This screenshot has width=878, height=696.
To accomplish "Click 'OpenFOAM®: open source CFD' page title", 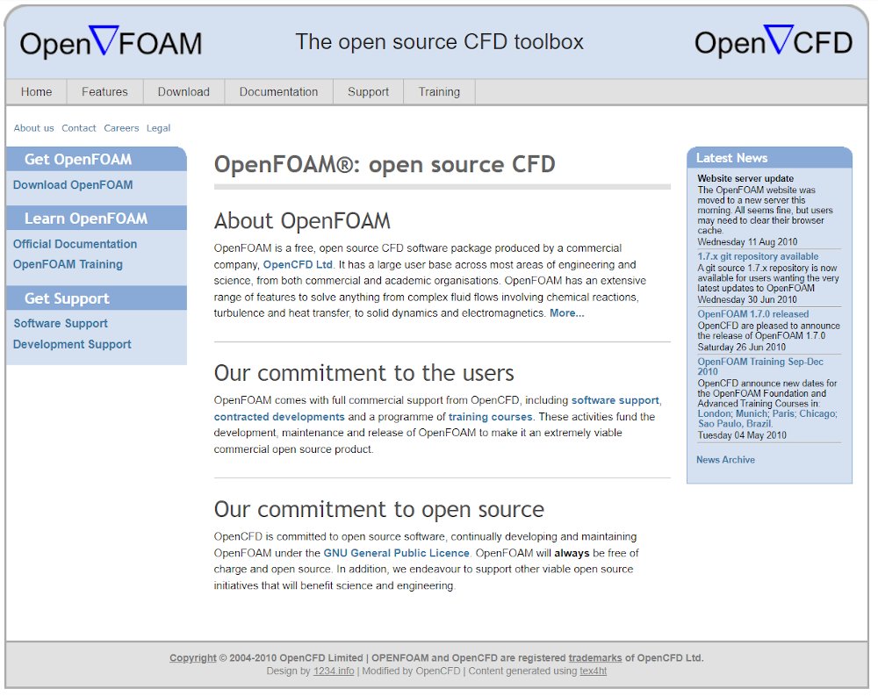I will click(x=385, y=165).
